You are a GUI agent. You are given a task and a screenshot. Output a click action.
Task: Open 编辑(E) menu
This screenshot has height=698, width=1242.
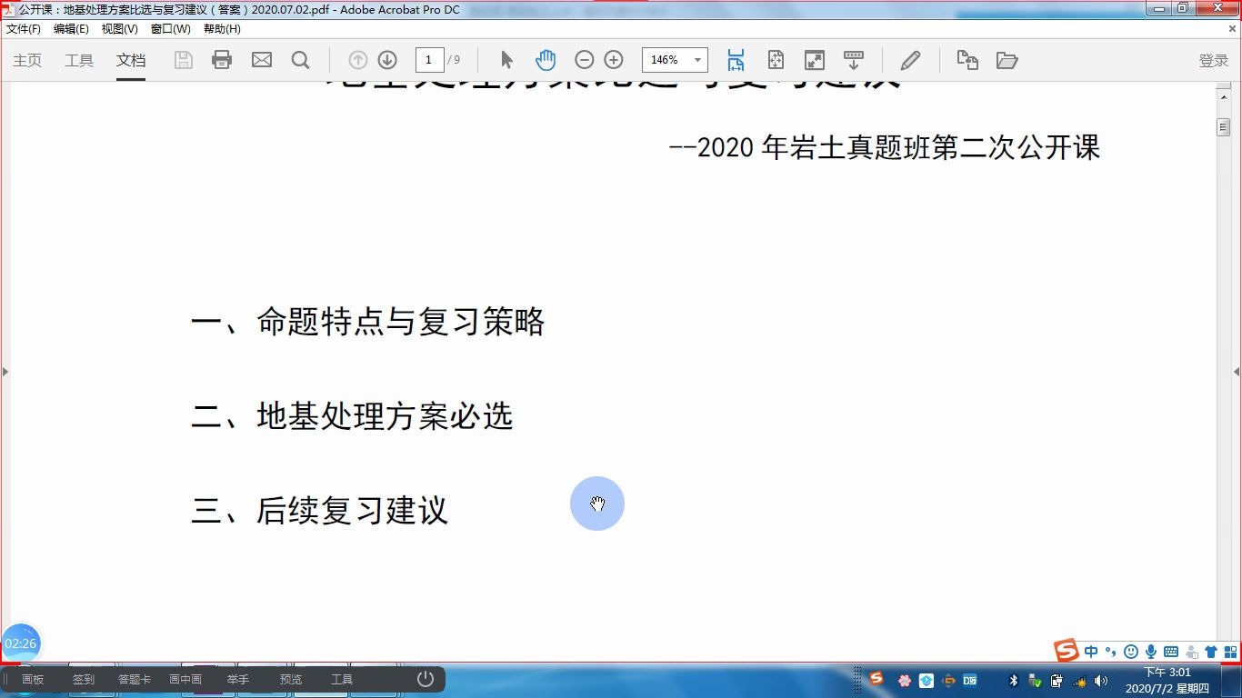[x=71, y=29]
